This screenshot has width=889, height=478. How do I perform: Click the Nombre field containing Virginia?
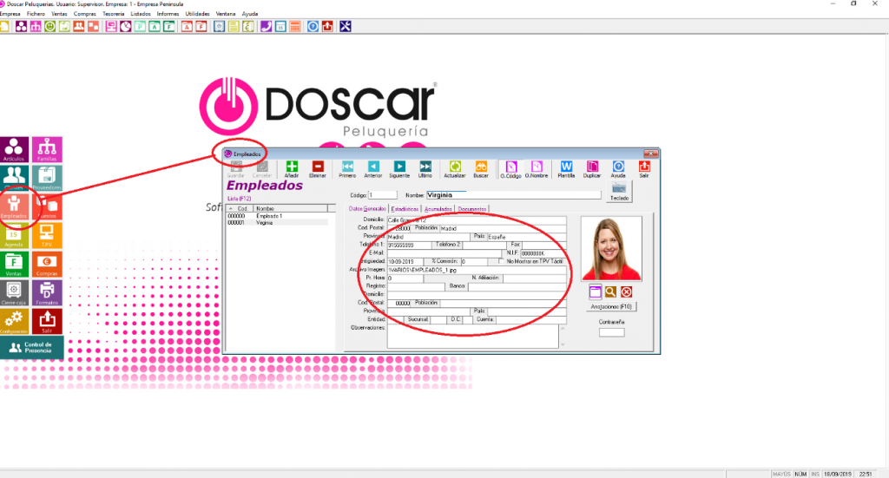(x=513, y=195)
